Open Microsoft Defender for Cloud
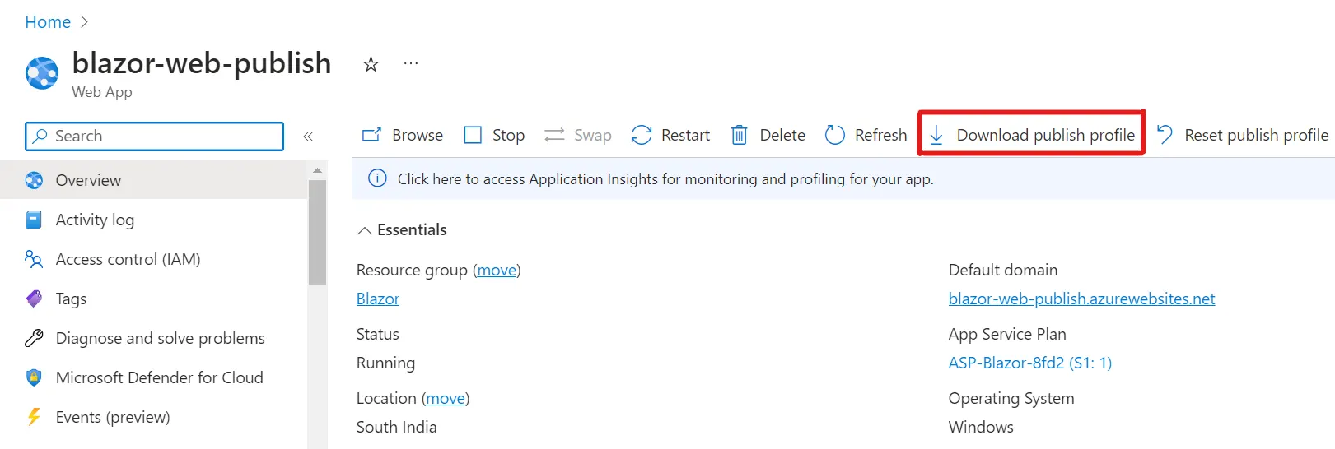This screenshot has width=1335, height=449. (153, 377)
